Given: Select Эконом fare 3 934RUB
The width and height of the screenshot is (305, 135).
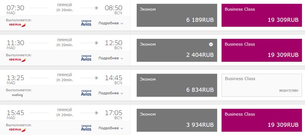Looking at the screenshot, I should [177, 120].
